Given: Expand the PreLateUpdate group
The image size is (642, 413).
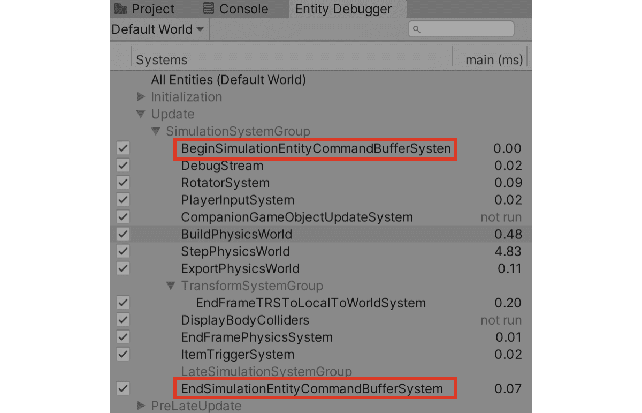Looking at the screenshot, I should coord(141,406).
